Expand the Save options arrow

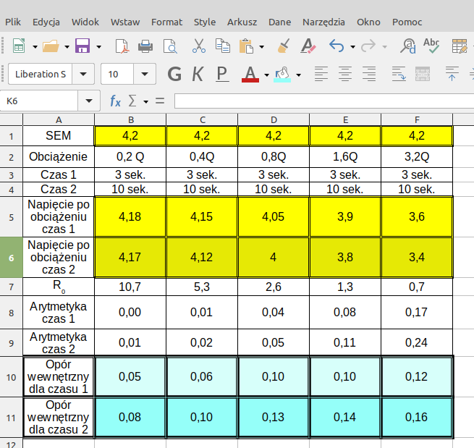point(98,47)
